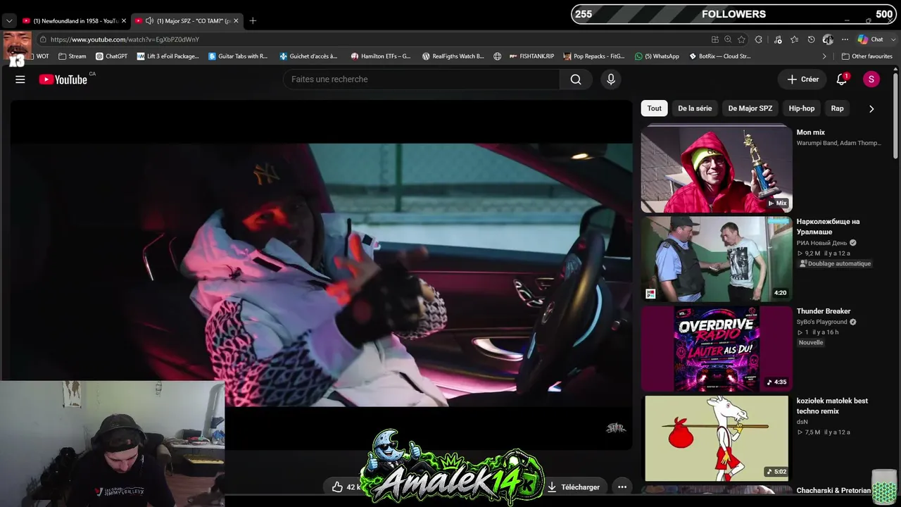Filter by the Rap chip
Image resolution: width=901 pixels, height=507 pixels.
837,108
